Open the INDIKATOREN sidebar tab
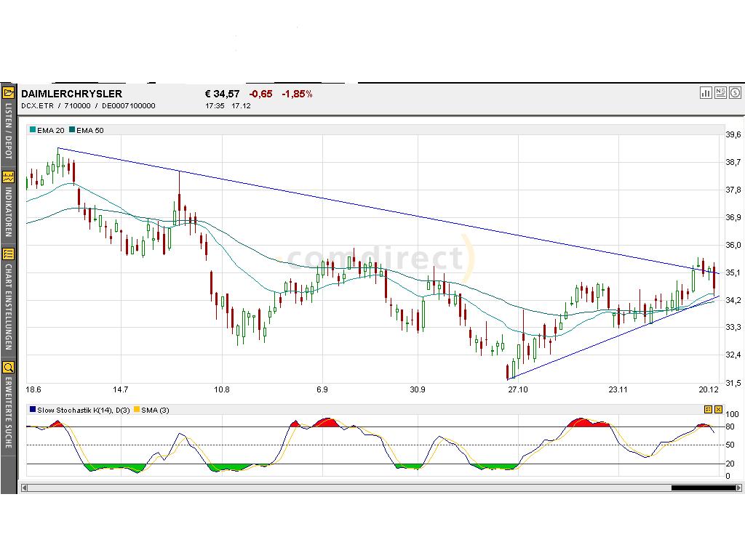Screen dimensions: 745x558 coord(8,211)
